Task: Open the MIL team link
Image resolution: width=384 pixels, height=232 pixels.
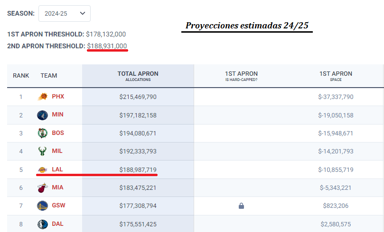Action: click(x=57, y=151)
